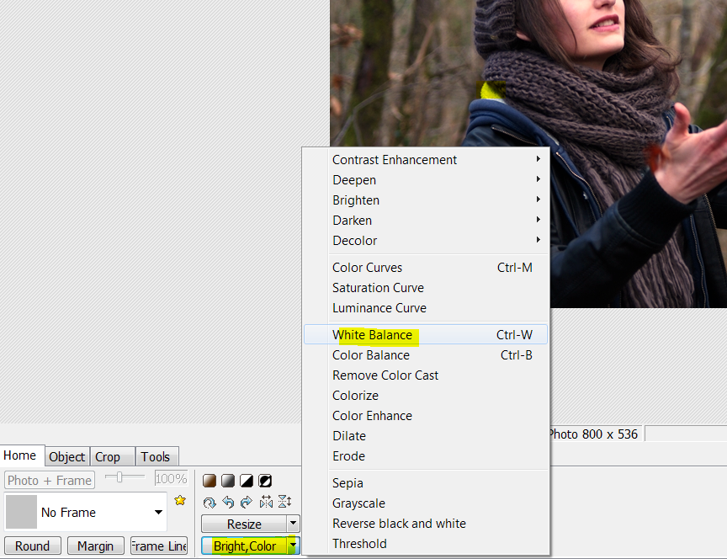Select the Saturation Curve menu entry

tap(426, 288)
